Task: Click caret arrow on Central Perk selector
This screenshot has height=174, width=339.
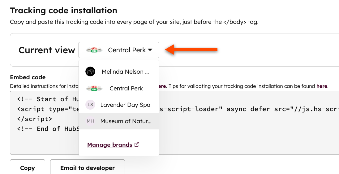Action: tap(150, 50)
